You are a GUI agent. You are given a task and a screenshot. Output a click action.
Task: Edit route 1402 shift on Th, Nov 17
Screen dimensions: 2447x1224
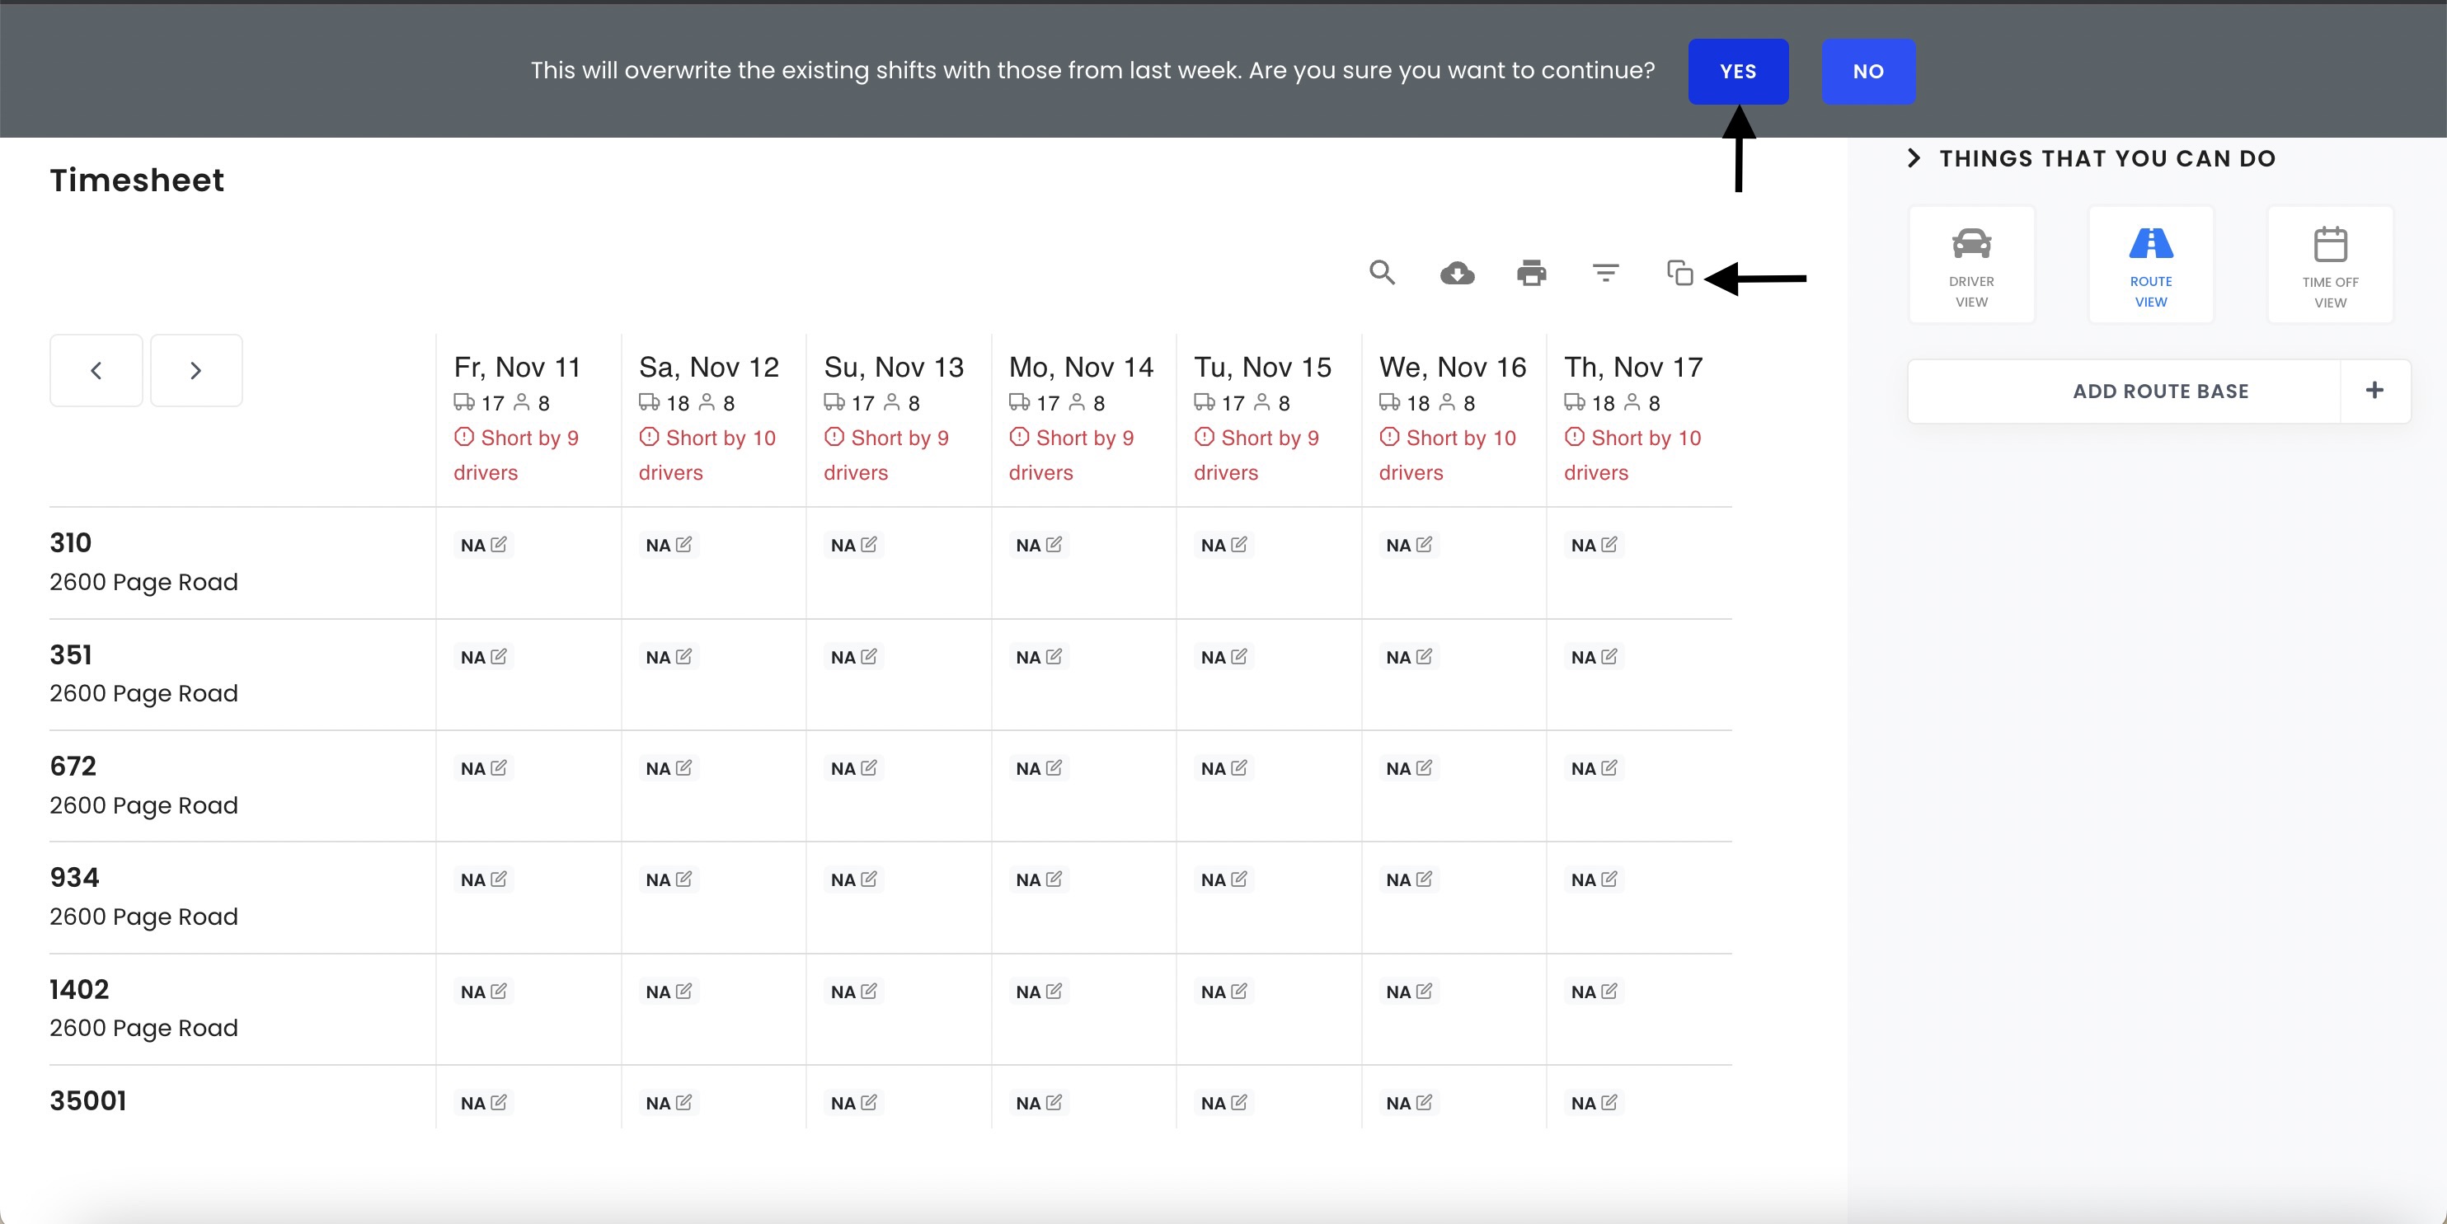[x=1609, y=992]
